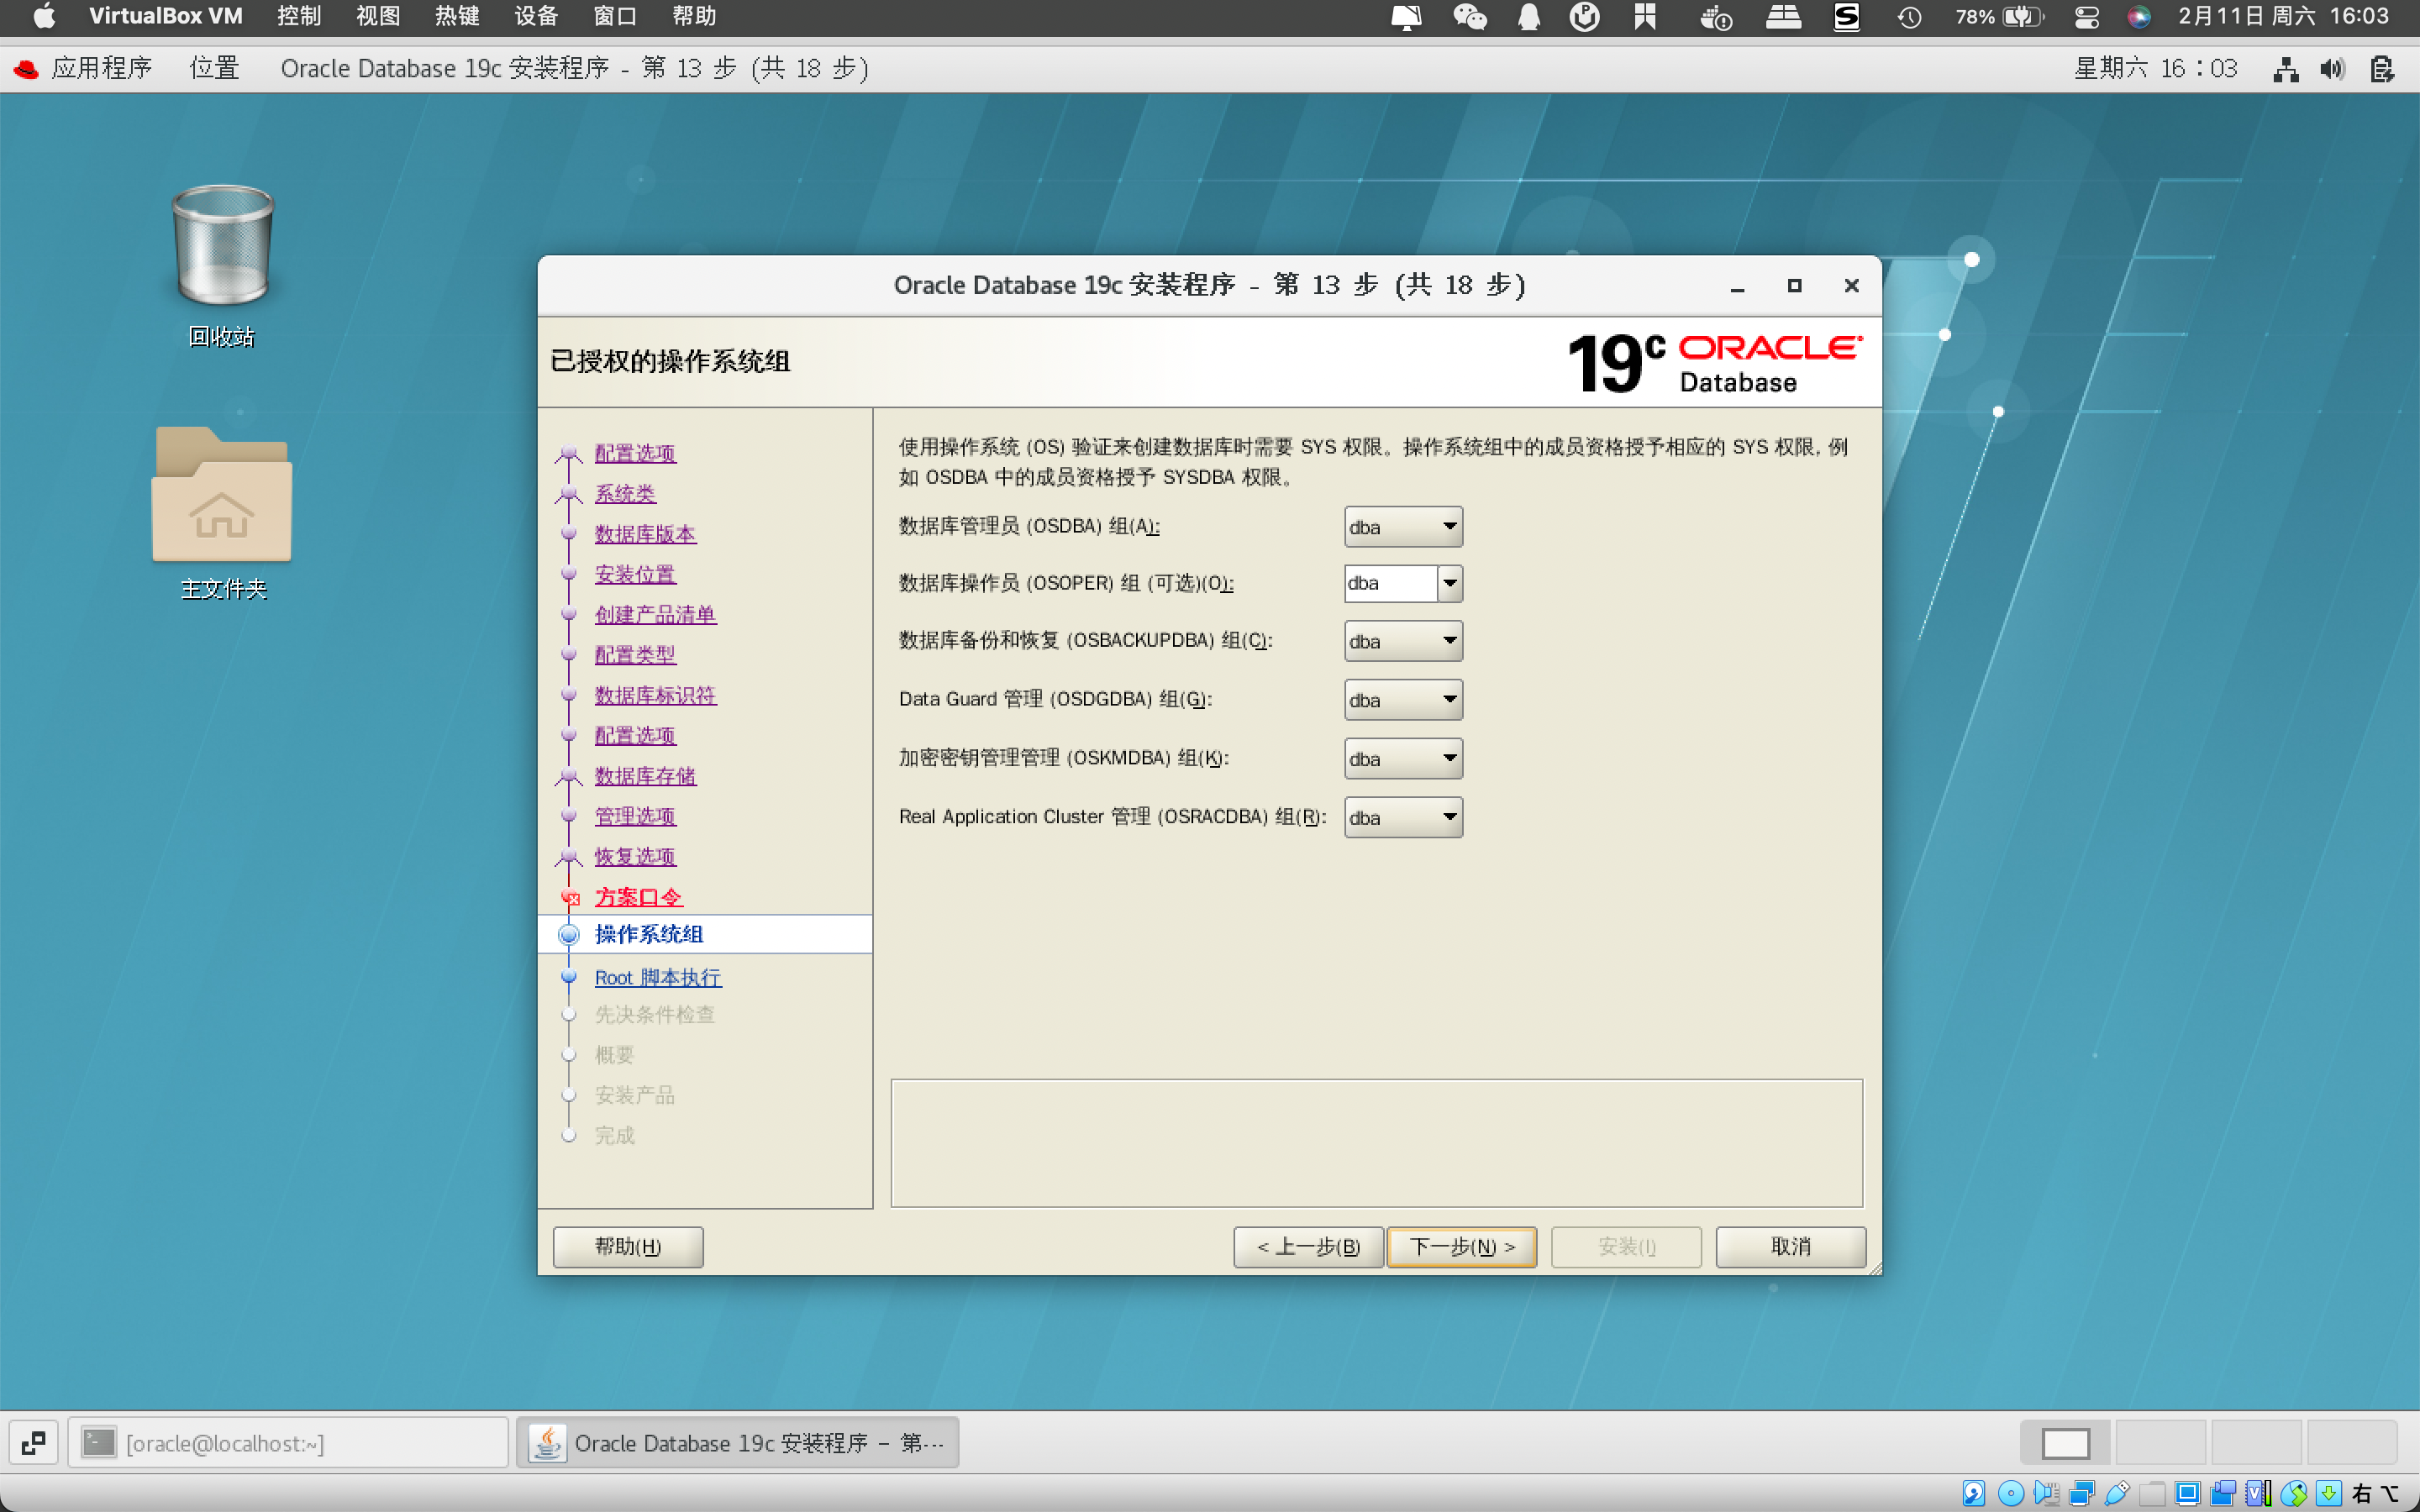Open the OSKMDBA group dropdown
2420x1512 pixels.
(x=1403, y=759)
